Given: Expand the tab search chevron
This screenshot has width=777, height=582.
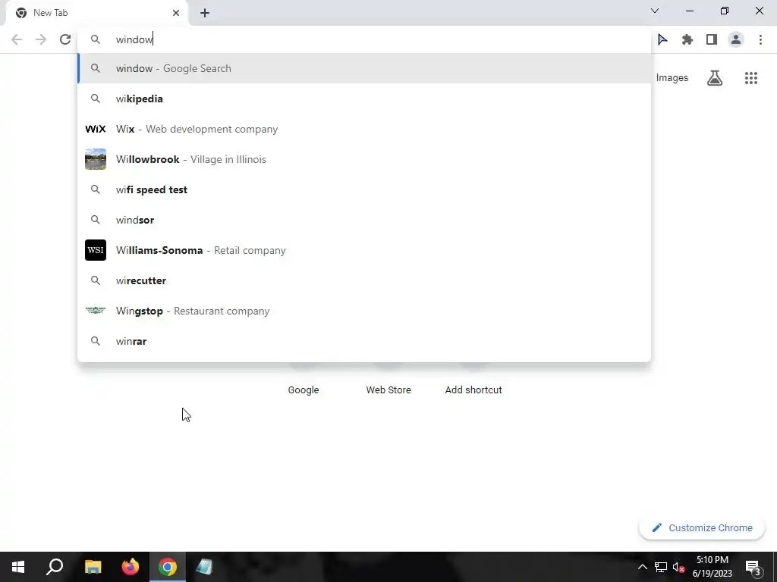Looking at the screenshot, I should 655,11.
